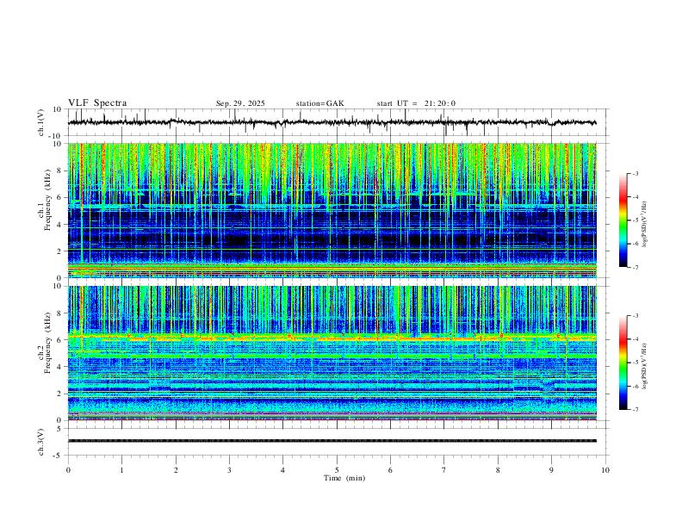The width and height of the screenshot is (682, 527).
Task: Click time axis tick label "1"
Action: click(121, 470)
